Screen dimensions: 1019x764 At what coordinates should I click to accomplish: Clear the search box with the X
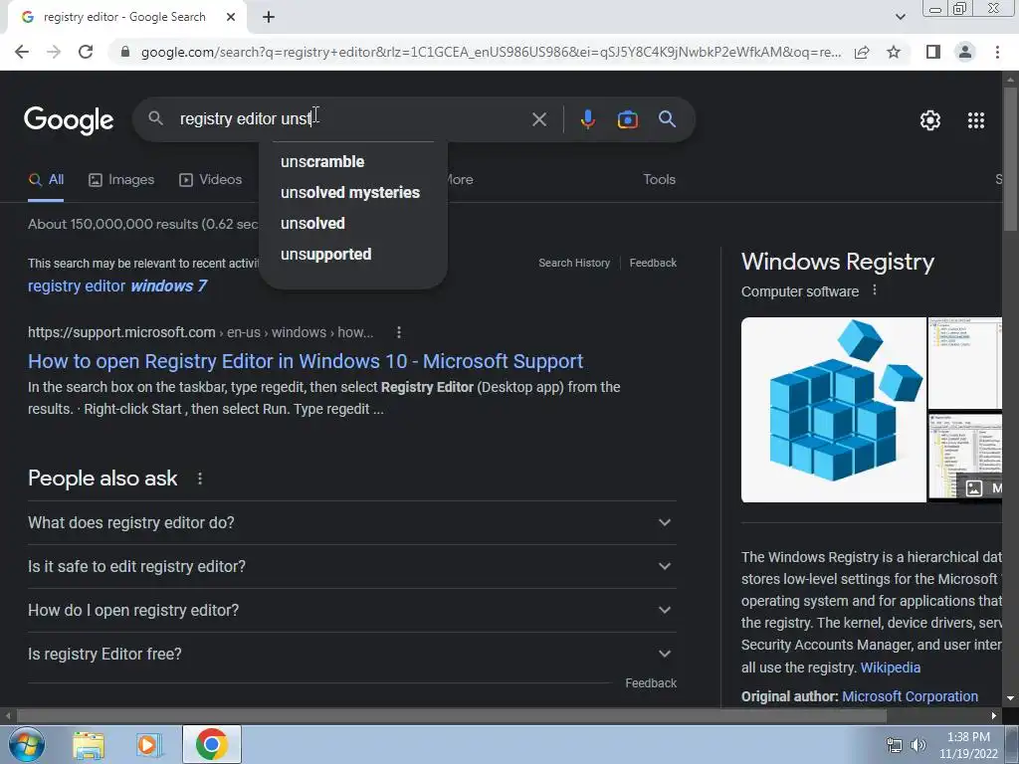[539, 119]
